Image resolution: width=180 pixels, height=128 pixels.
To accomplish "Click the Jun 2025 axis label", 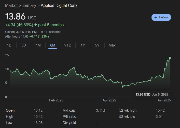I will point(164,100).
